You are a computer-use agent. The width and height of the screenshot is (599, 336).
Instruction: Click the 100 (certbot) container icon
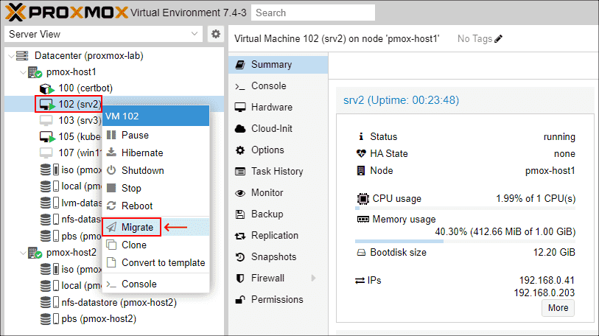(x=46, y=88)
